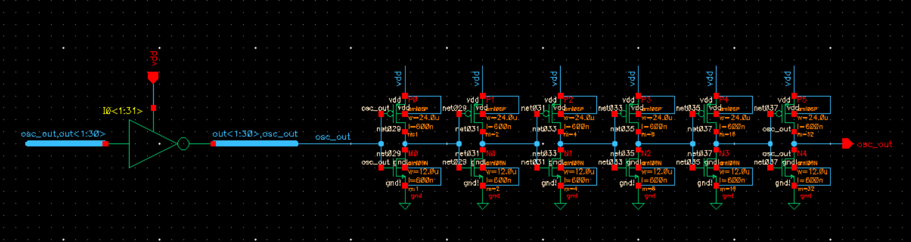The height and width of the screenshot is (242, 911).
Task: Click the l=600n length parameter of N0
Action: pos(499,180)
